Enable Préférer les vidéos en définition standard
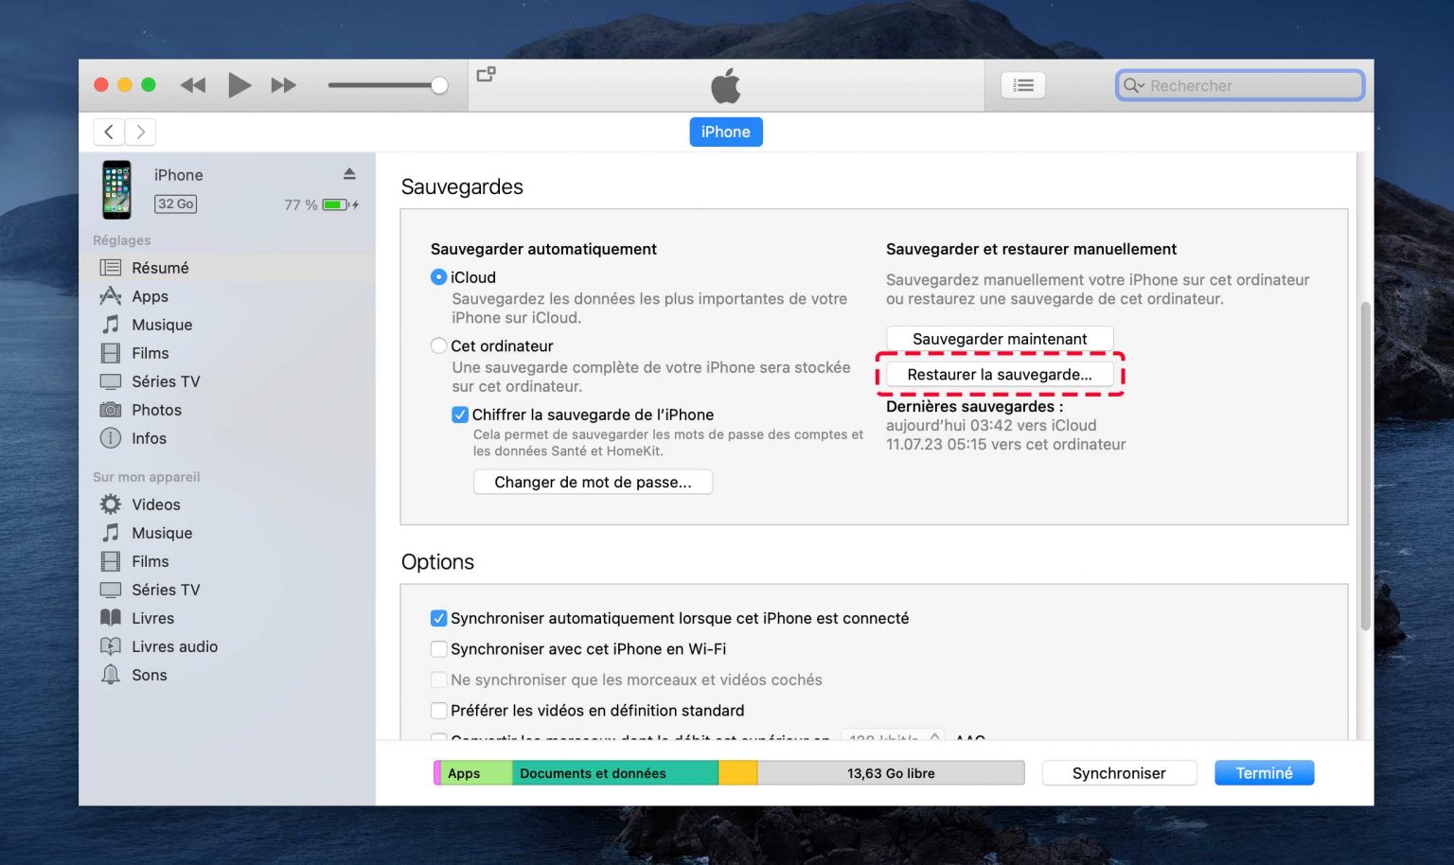Image resolution: width=1454 pixels, height=865 pixels. tap(438, 711)
